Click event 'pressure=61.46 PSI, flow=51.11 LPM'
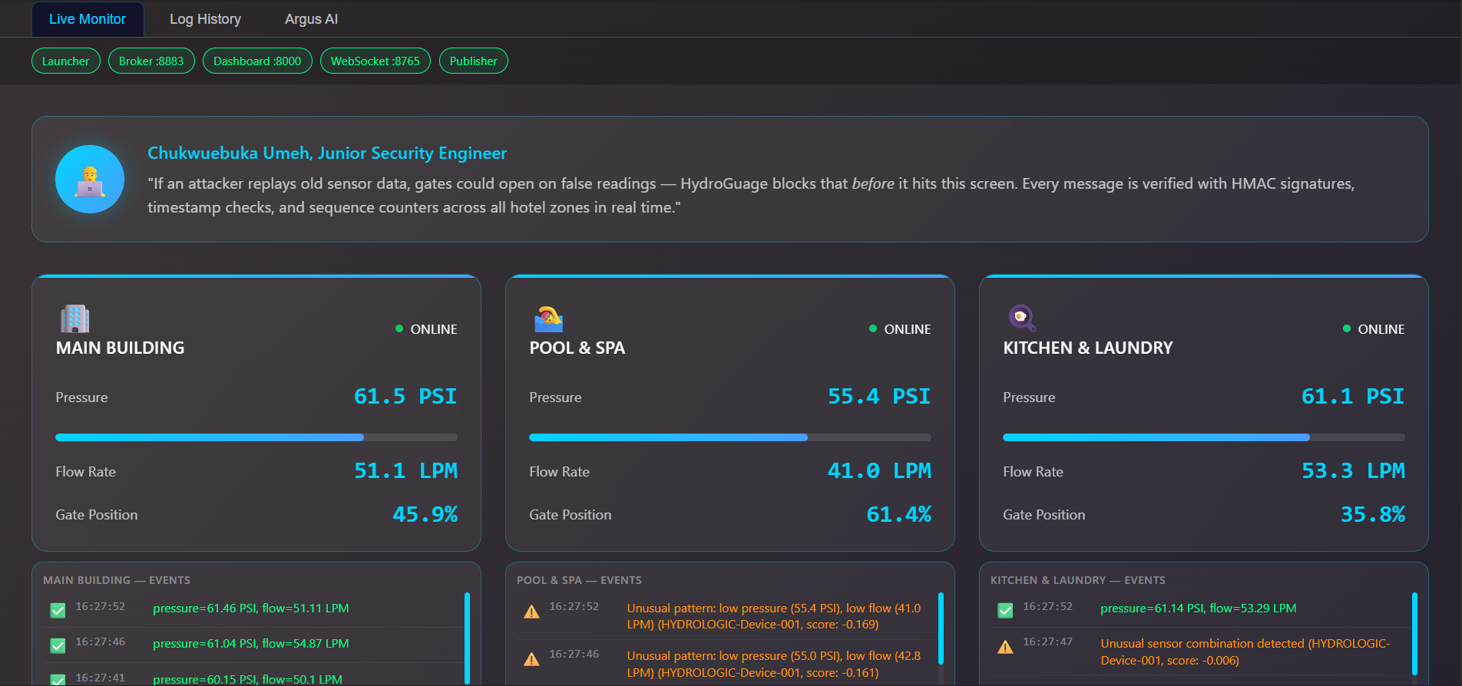The width and height of the screenshot is (1462, 686). click(251, 608)
